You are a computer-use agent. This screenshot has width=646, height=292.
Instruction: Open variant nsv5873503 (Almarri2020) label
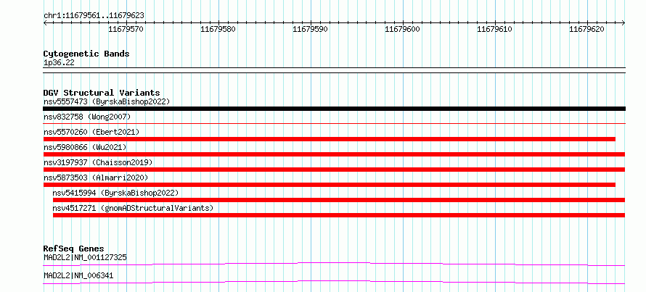(x=96, y=178)
